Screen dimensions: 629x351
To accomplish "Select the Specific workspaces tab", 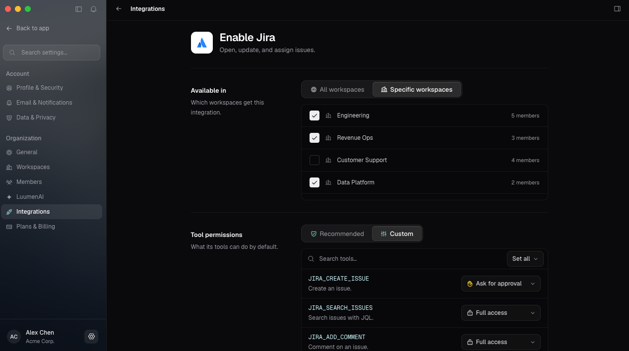I will click(417, 90).
